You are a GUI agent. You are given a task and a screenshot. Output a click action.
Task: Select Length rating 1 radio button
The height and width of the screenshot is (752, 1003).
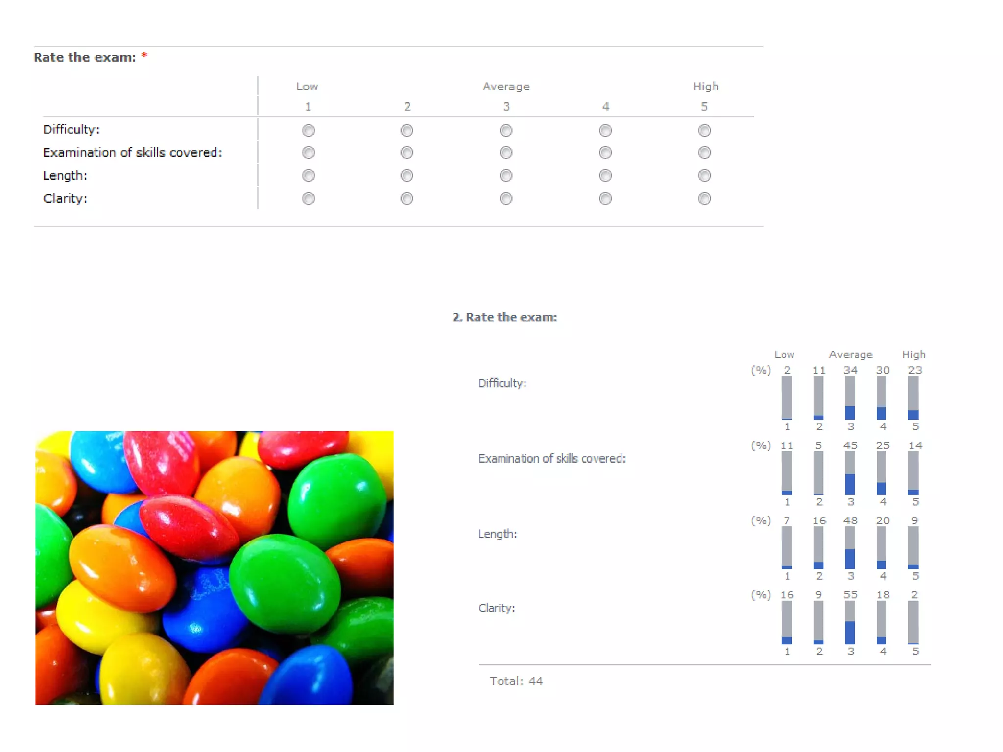click(308, 175)
